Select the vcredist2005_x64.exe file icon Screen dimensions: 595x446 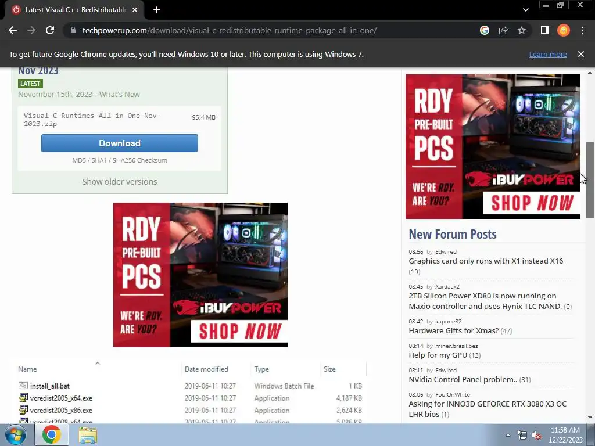pyautogui.click(x=23, y=398)
